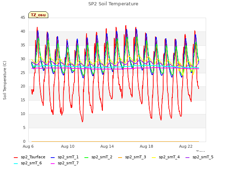
Task: Click the 40 y-axis tick label
Action: point(23,32)
